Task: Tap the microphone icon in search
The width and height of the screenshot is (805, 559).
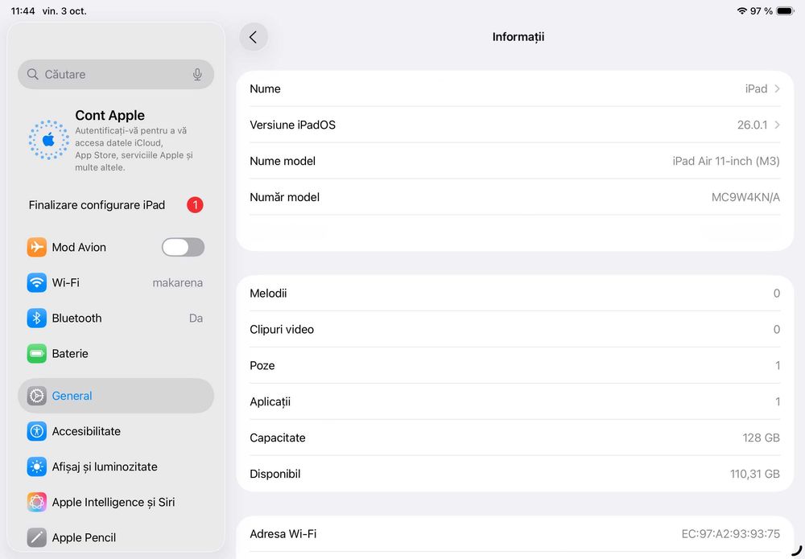Action: pyautogui.click(x=197, y=74)
